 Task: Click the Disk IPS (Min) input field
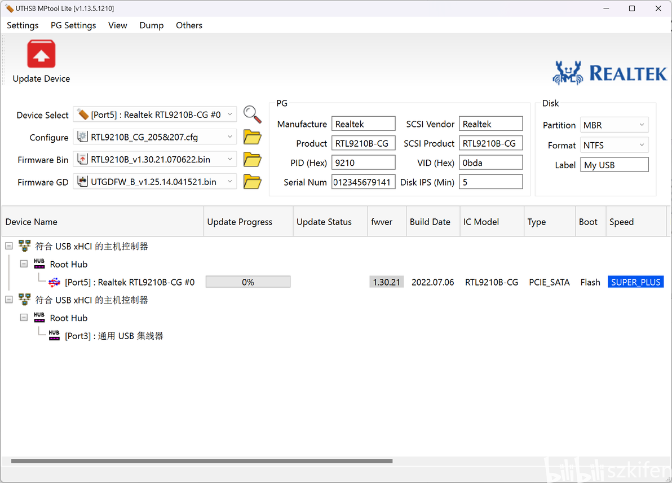[x=490, y=182]
